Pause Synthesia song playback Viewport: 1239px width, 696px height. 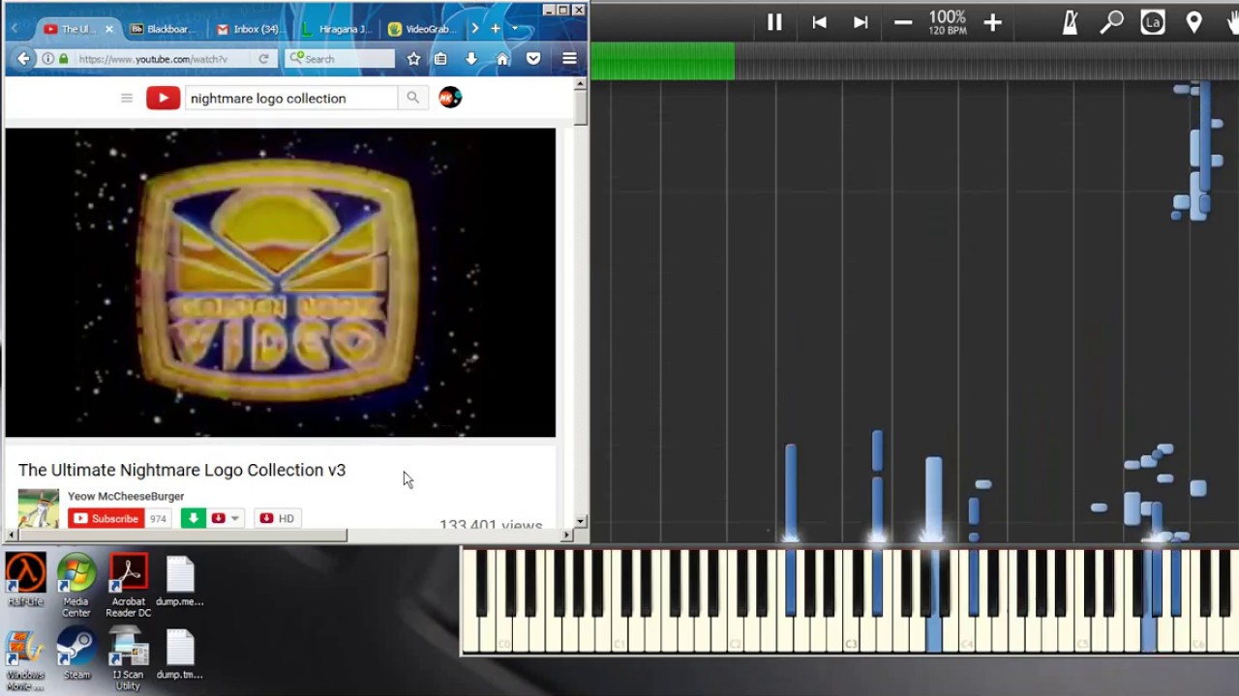point(774,22)
